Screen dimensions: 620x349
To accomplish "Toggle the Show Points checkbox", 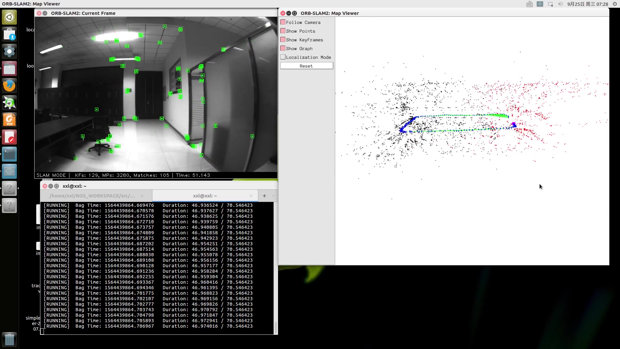I will pyautogui.click(x=283, y=31).
